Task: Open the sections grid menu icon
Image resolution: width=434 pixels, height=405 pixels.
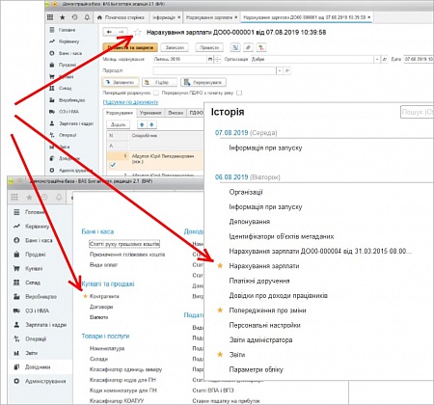Action: coord(50,17)
